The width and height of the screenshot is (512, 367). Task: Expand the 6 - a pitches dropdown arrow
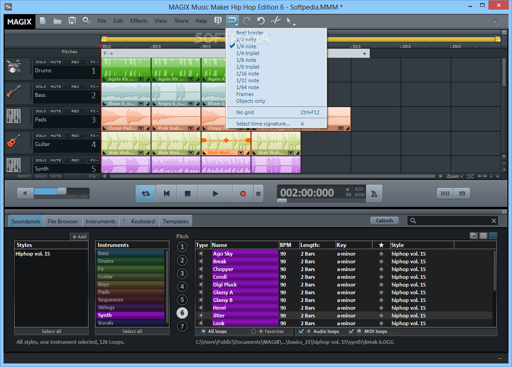coord(364,54)
